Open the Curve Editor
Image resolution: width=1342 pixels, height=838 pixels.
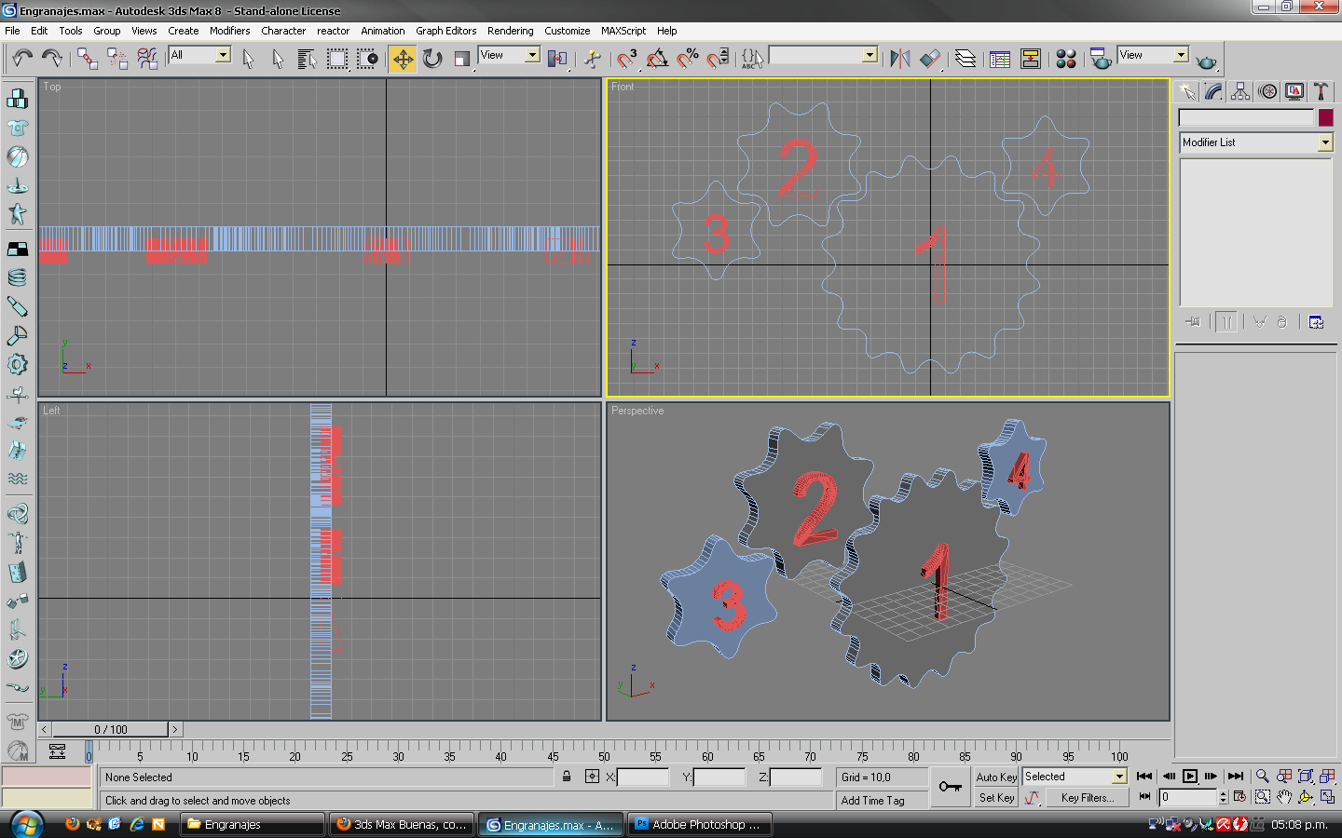[1000, 59]
